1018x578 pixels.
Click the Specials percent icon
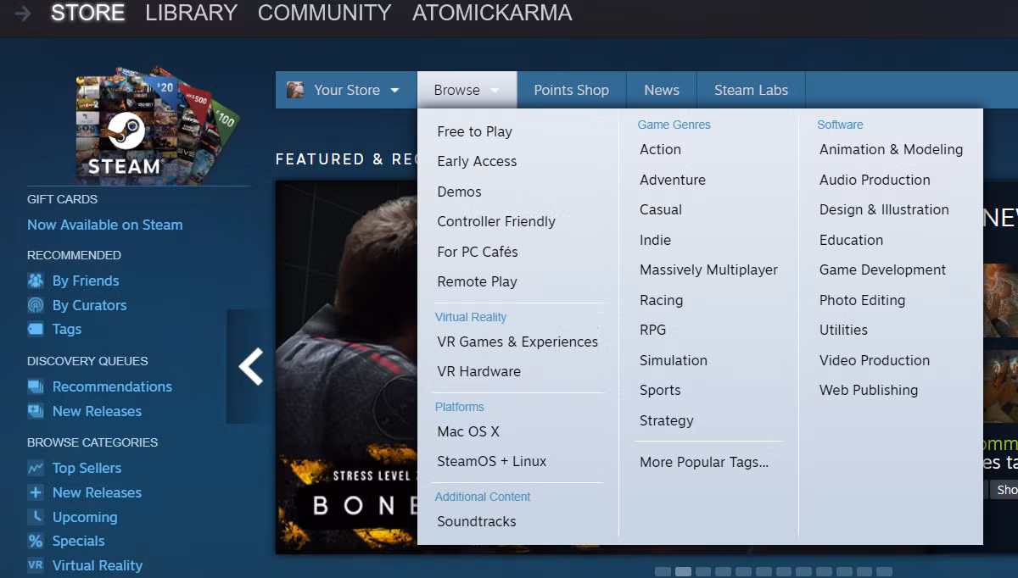[36, 541]
